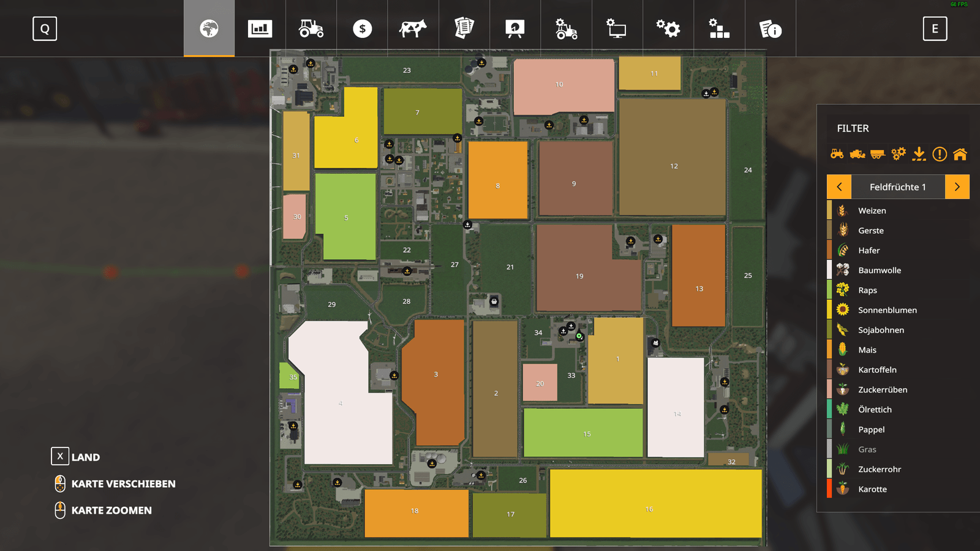
Task: Open the tutorial presentation board tab
Action: pos(515,28)
